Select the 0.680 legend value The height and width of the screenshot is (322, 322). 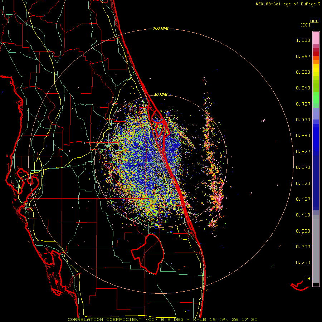pos(303,136)
